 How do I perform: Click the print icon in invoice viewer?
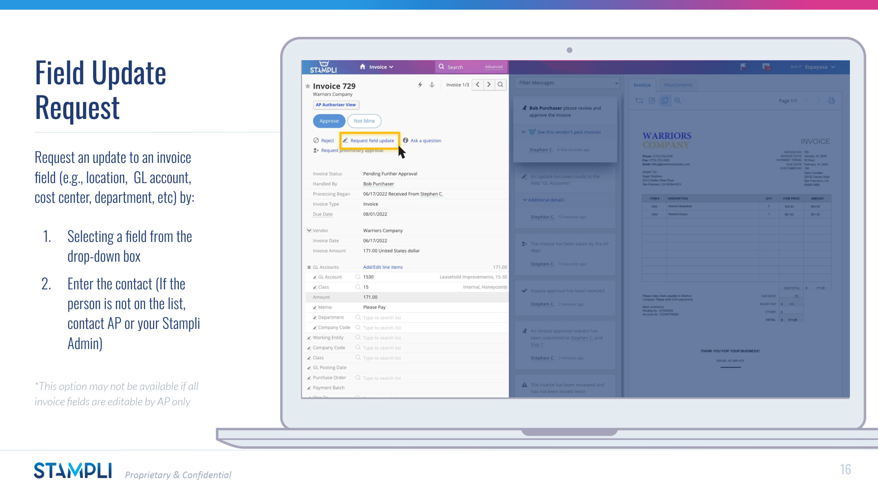(831, 101)
